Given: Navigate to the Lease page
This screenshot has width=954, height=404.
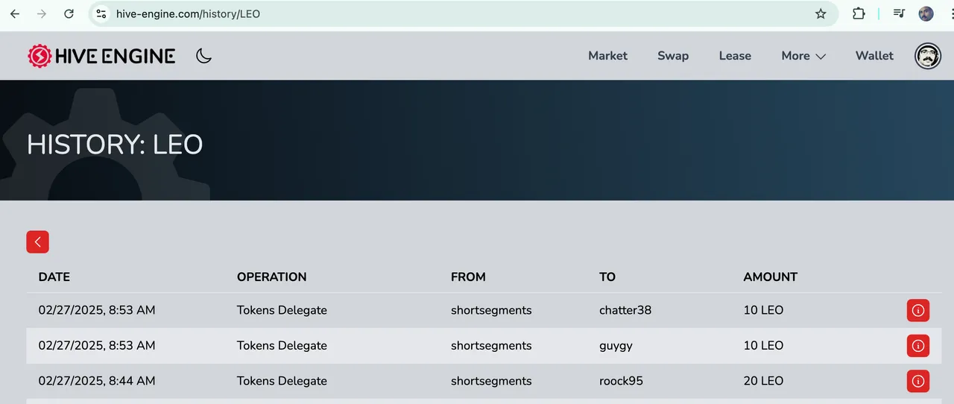Looking at the screenshot, I should point(735,56).
